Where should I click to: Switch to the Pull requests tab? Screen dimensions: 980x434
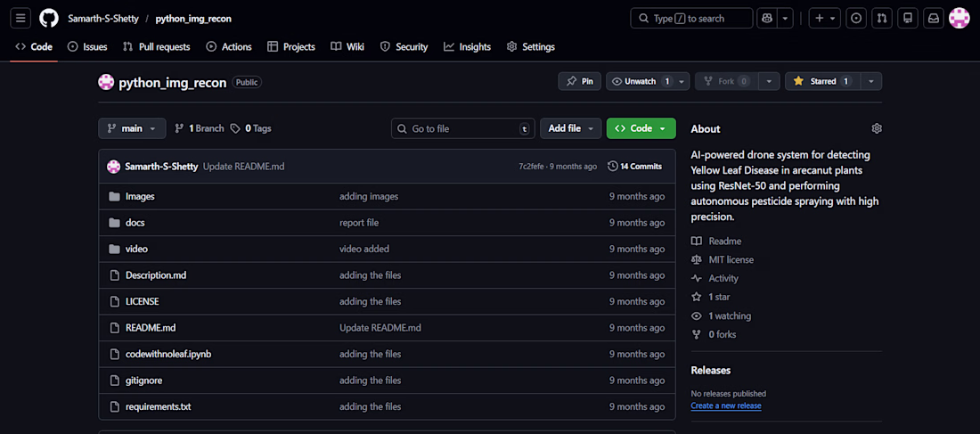[156, 46]
